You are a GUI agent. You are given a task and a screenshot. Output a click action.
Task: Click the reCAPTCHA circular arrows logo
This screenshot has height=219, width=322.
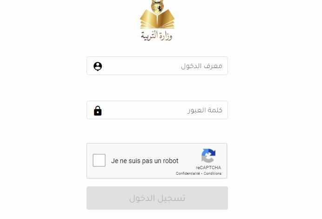point(208,156)
